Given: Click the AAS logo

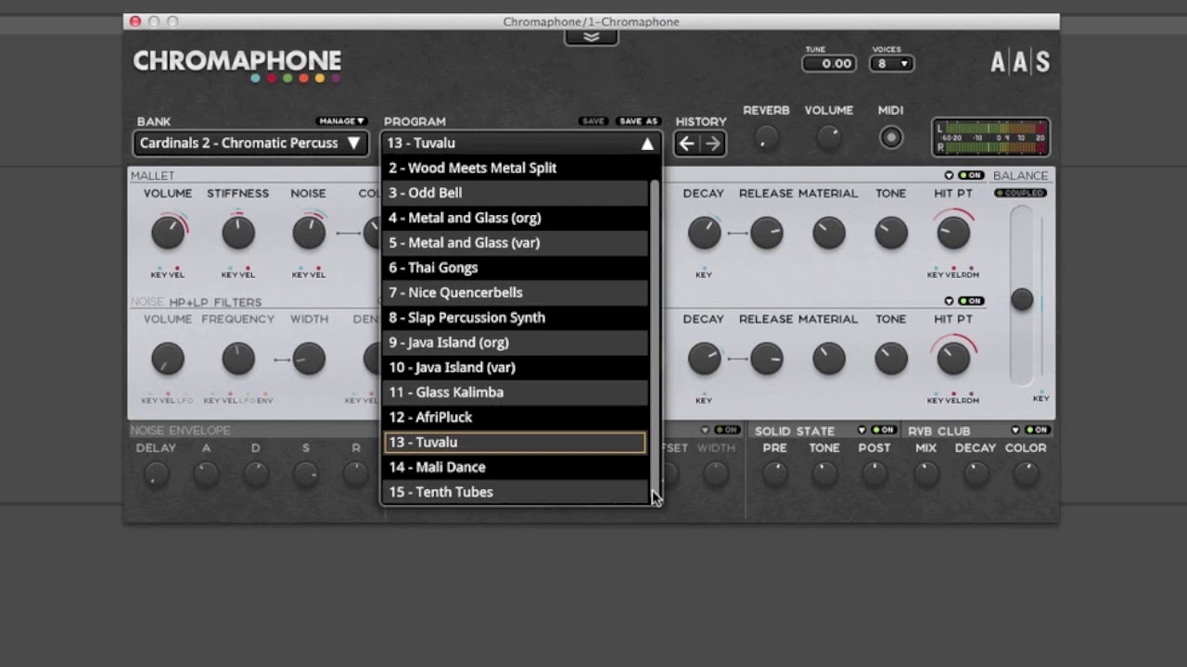Looking at the screenshot, I should (x=1020, y=62).
